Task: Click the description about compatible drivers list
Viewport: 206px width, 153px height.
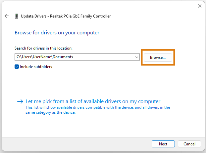Action: coord(98,110)
